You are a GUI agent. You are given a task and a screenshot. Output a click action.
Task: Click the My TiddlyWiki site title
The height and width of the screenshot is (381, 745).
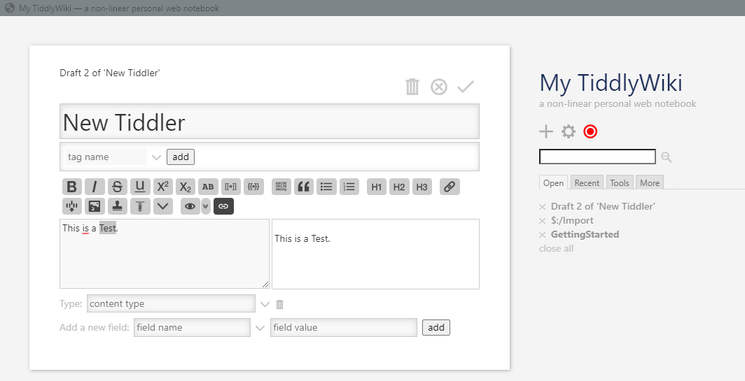611,82
